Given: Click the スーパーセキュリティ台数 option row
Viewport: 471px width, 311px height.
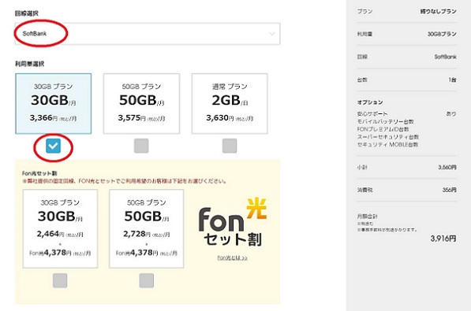Looking at the screenshot, I should pos(388,137).
